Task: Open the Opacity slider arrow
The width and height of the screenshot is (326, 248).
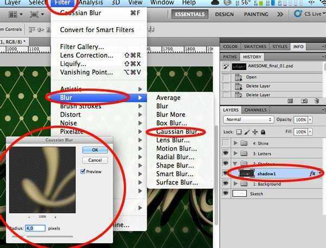Action: click(x=310, y=120)
